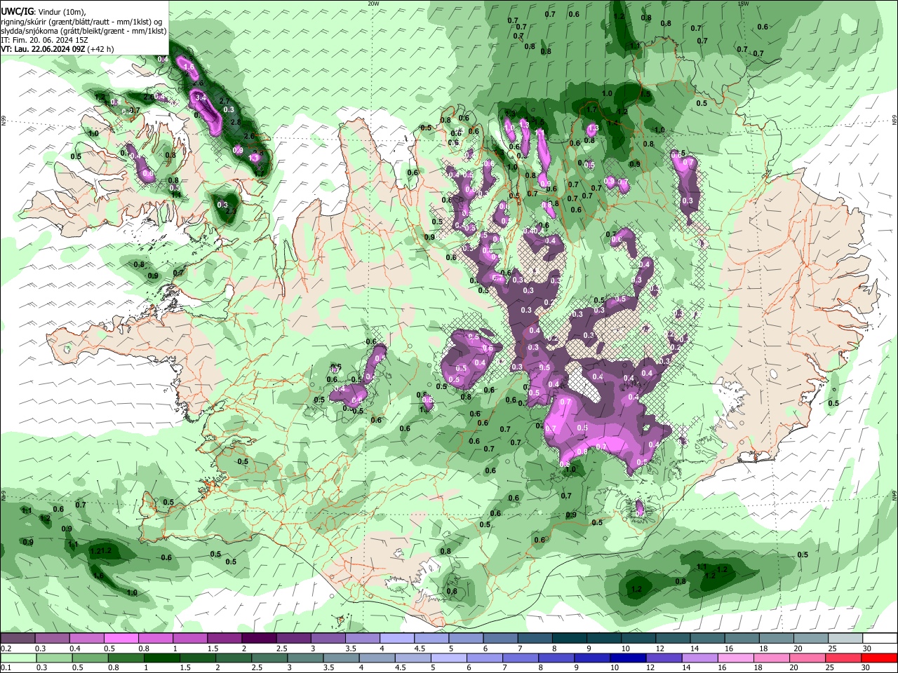Select the '2.6' precipitation value on map
This screenshot has width=898, height=673.
click(x=248, y=136)
